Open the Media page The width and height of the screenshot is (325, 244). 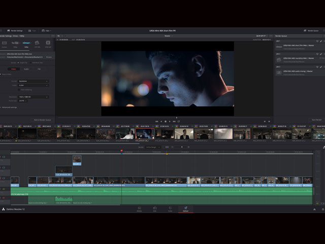(139, 209)
